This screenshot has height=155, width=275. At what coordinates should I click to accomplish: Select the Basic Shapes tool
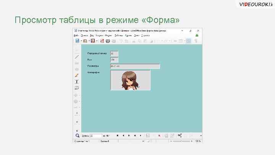[x=76, y=95]
